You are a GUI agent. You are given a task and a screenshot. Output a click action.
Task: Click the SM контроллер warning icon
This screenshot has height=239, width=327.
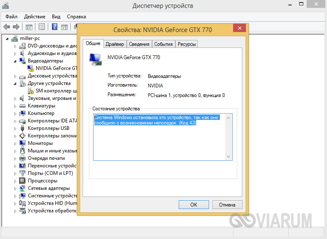coord(31,91)
